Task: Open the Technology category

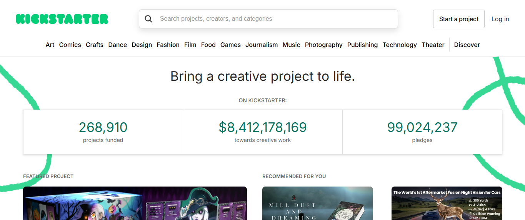Action: [x=400, y=45]
